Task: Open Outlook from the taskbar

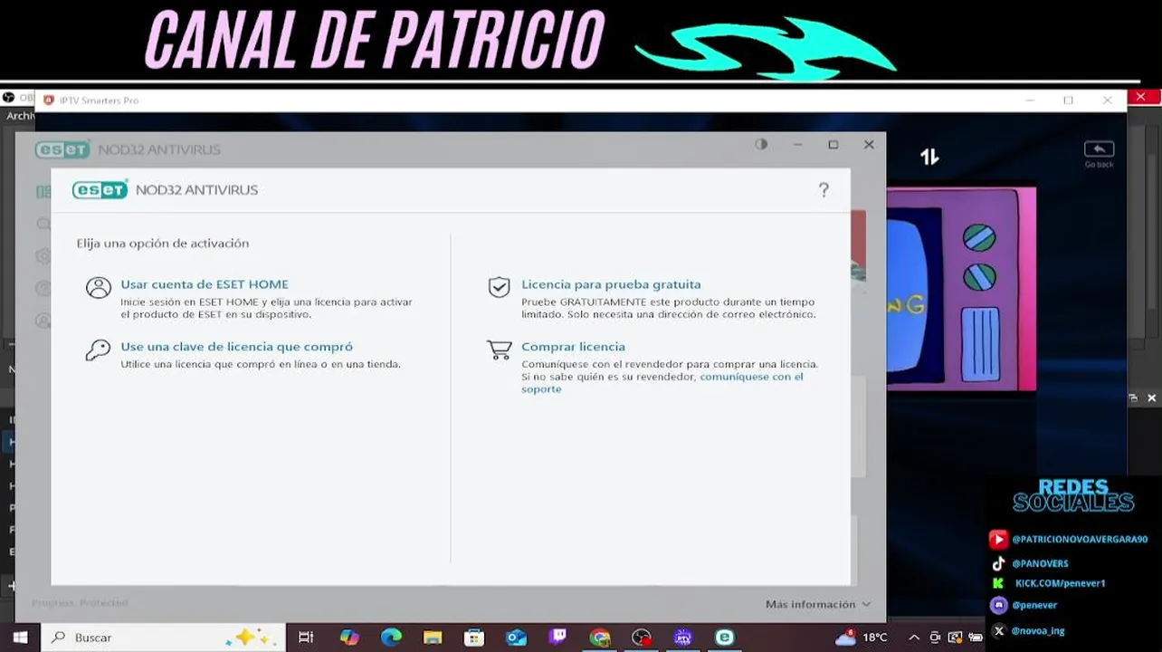Action: click(516, 638)
